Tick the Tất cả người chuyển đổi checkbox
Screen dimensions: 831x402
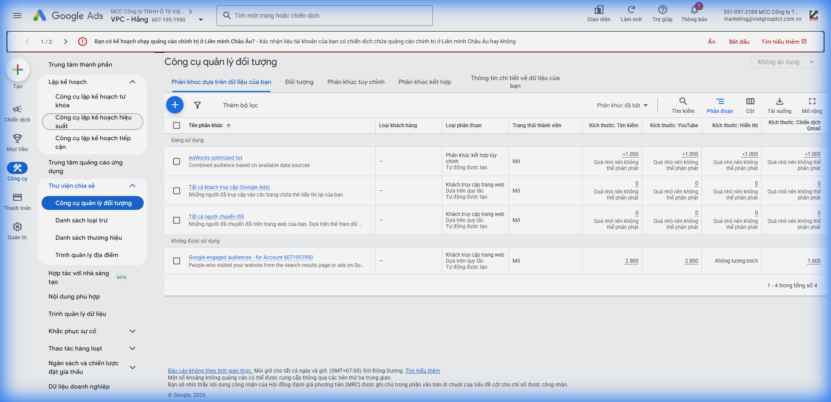pos(177,220)
